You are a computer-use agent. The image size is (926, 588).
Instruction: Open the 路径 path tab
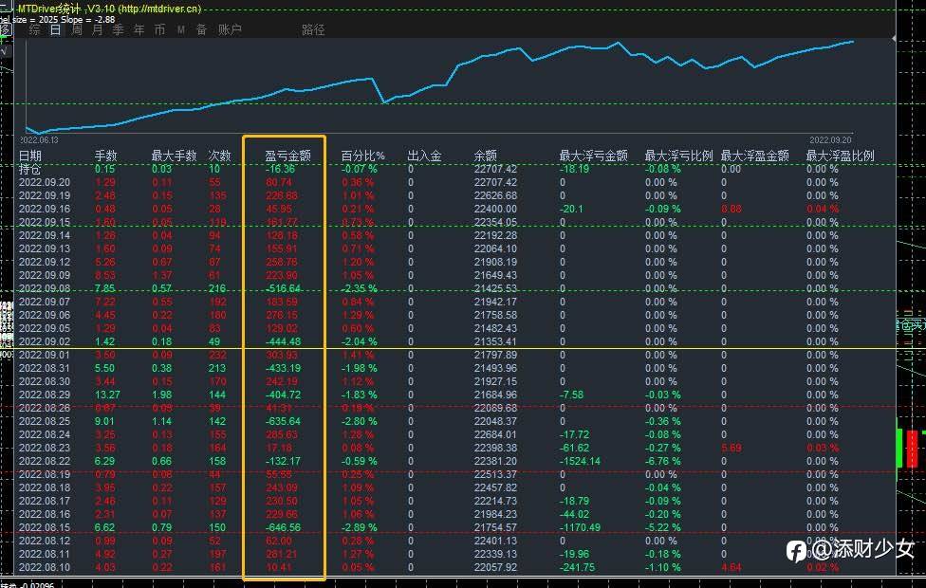pyautogui.click(x=313, y=29)
